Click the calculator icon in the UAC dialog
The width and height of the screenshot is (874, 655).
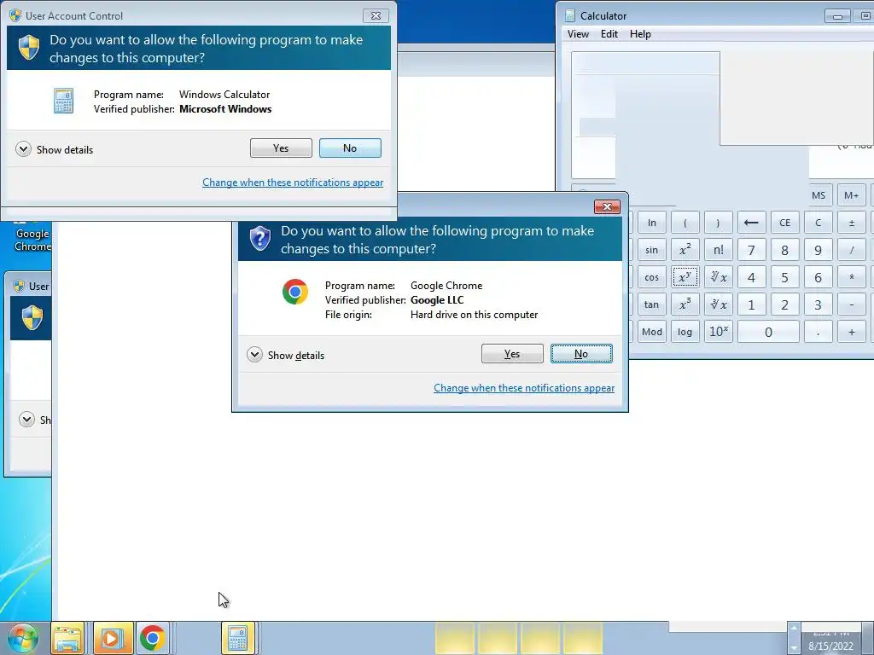[x=63, y=101]
